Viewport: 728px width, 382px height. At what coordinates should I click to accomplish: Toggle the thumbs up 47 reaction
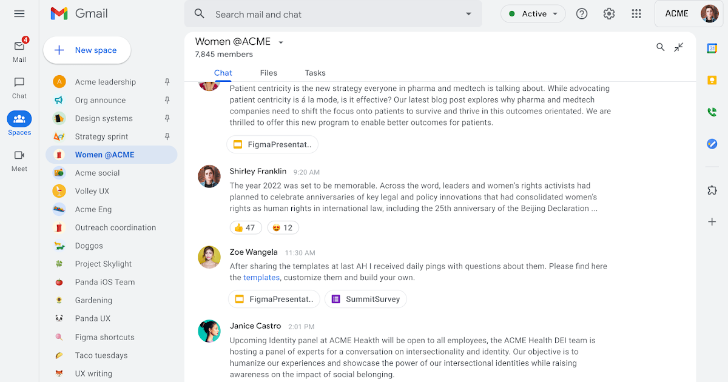246,227
